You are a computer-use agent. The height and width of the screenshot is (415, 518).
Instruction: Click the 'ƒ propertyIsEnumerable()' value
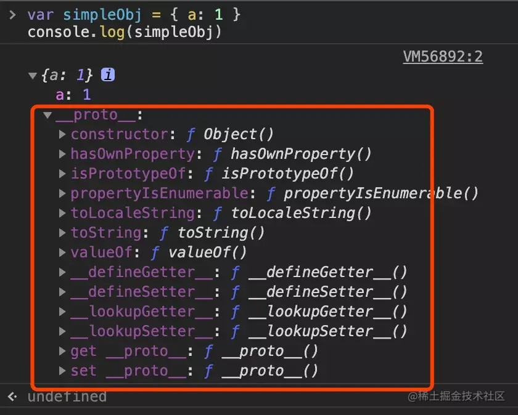372,193
